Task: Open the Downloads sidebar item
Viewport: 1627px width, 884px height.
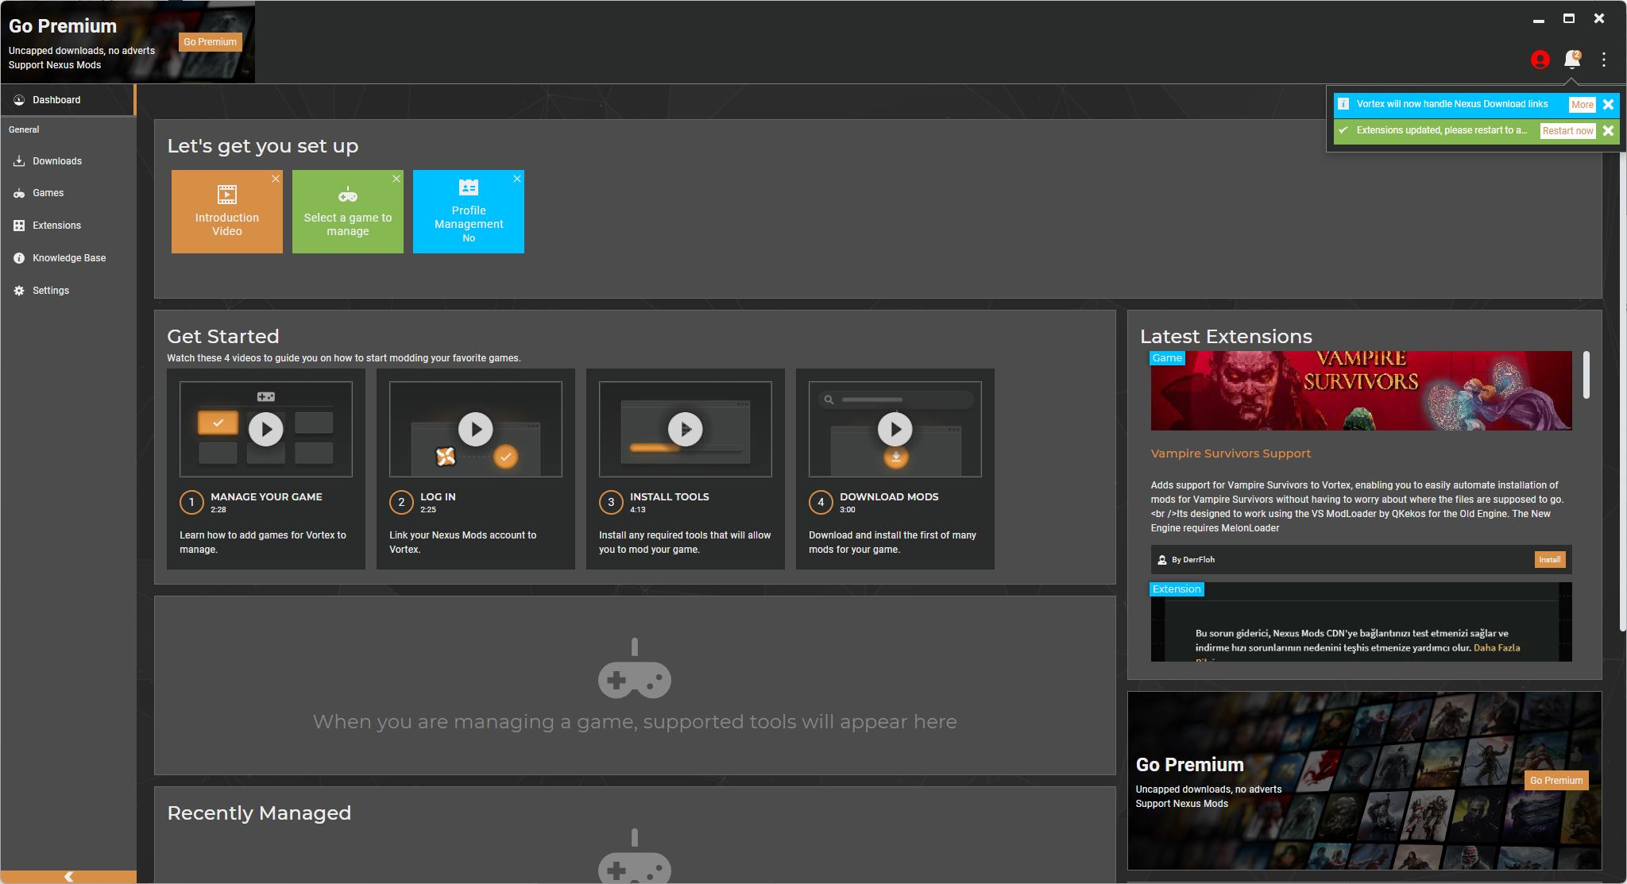Action: (56, 161)
